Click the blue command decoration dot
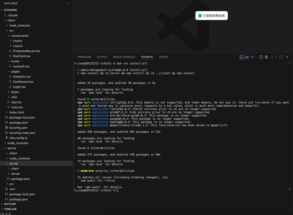The image size is (293, 215). tap(75, 63)
